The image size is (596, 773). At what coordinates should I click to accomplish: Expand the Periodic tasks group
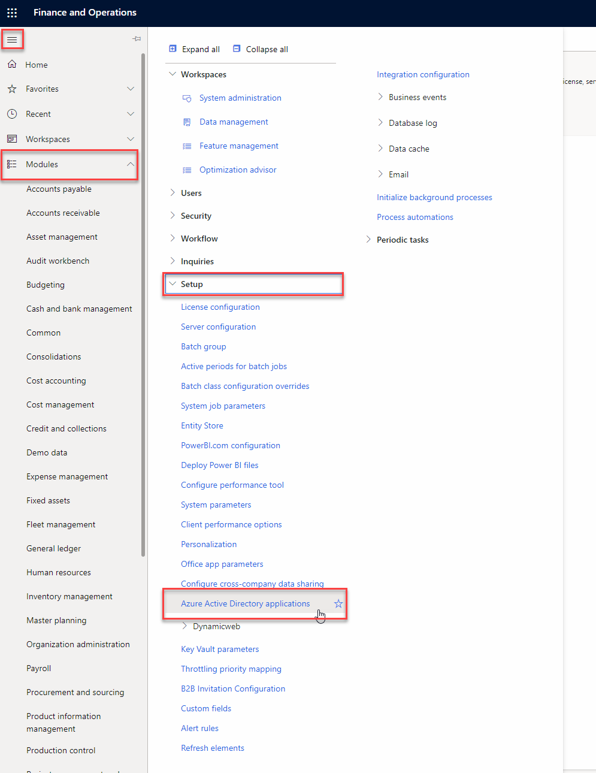click(368, 240)
